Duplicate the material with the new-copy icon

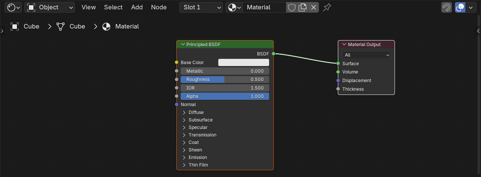click(x=303, y=7)
